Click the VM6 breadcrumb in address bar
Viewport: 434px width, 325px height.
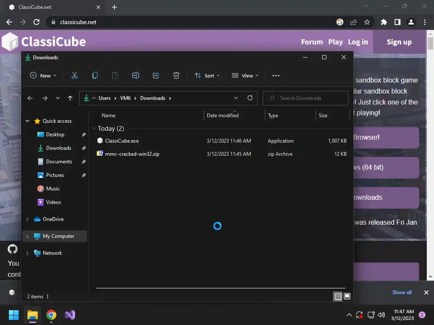(x=125, y=98)
